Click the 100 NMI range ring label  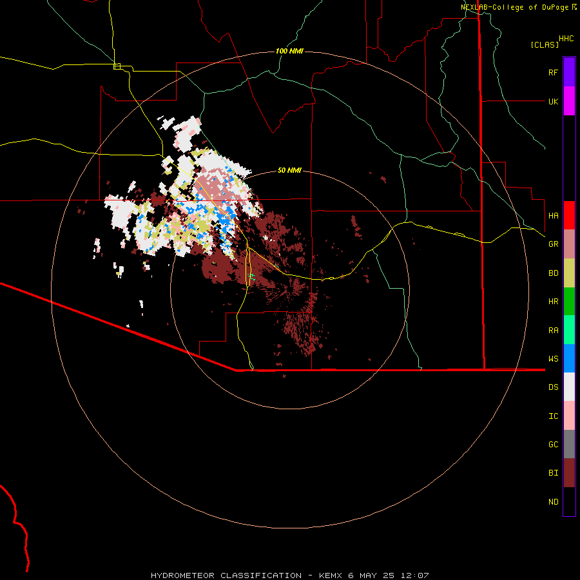click(x=289, y=51)
